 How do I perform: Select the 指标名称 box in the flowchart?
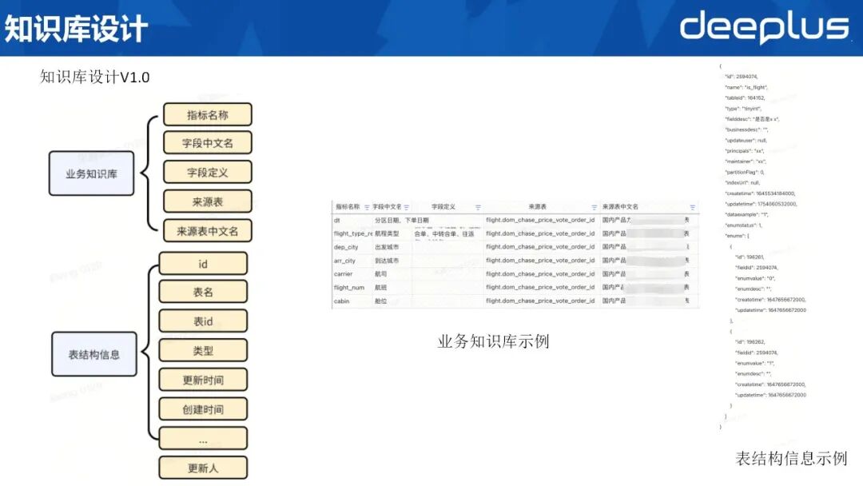(207, 114)
